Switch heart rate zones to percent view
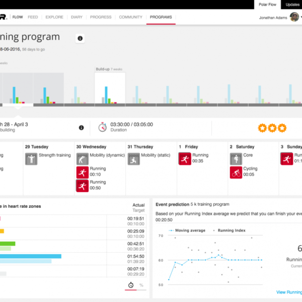This screenshot has width=302, height=302. tap(141, 285)
